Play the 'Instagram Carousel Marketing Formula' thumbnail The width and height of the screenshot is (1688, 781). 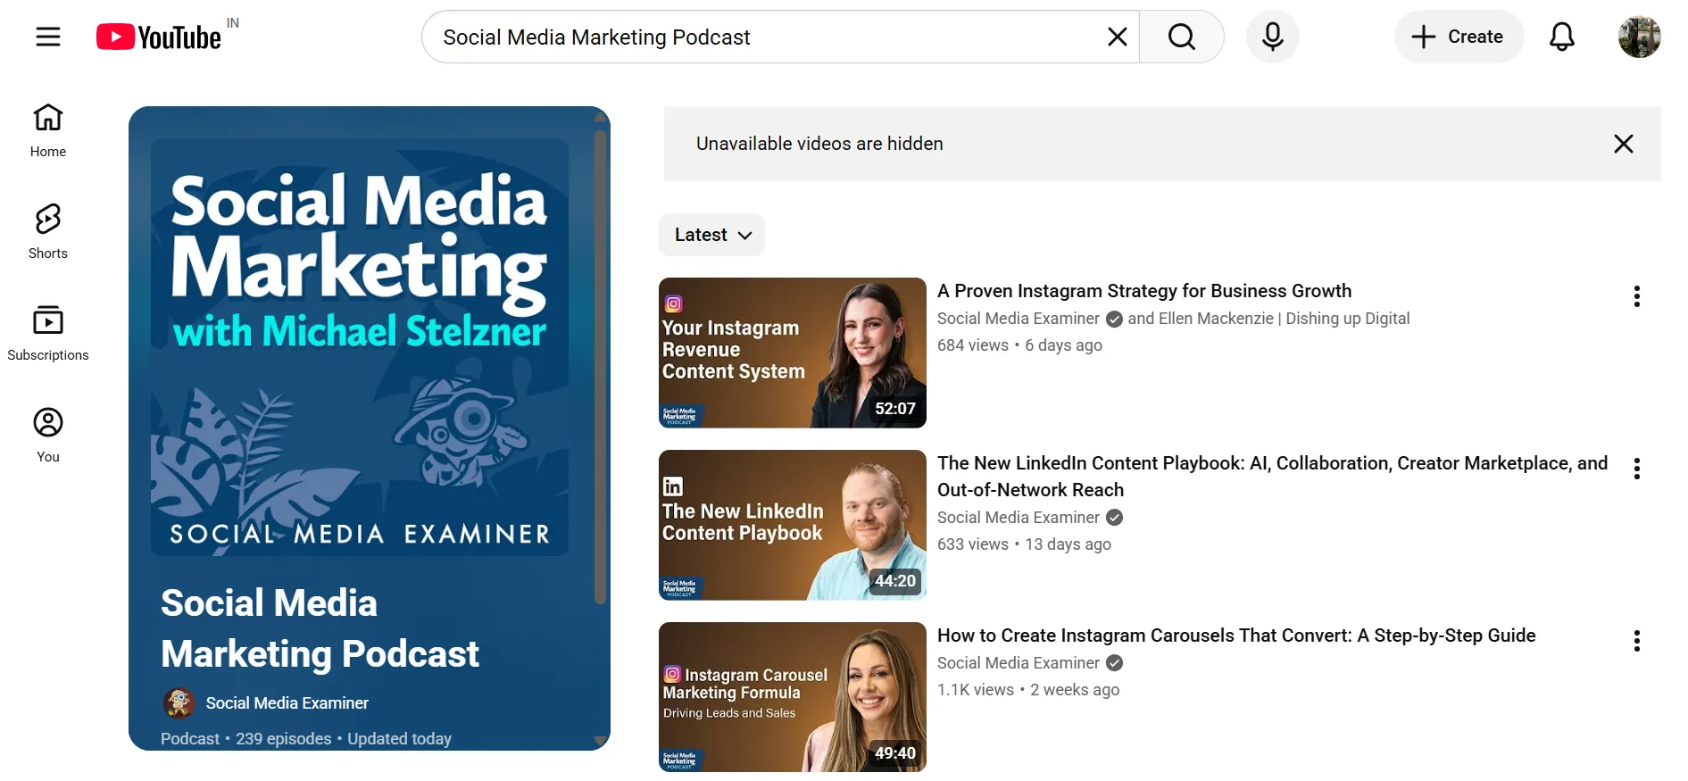pos(793,697)
